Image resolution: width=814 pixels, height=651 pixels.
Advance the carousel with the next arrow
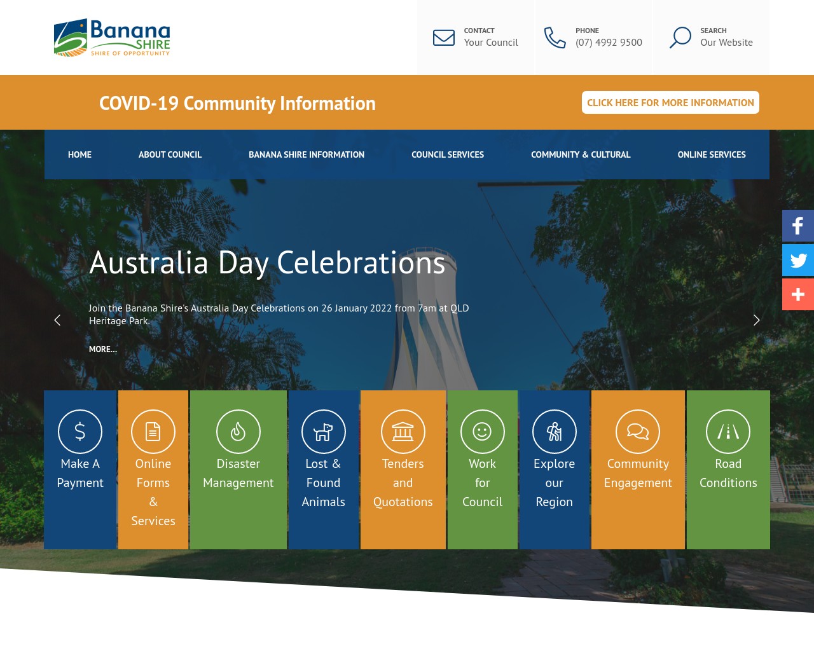point(756,320)
